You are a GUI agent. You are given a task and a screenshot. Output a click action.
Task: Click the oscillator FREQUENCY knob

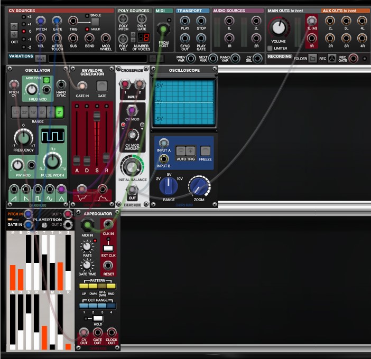[x=23, y=138]
